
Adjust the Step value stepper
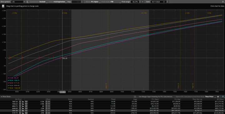[82, 2]
